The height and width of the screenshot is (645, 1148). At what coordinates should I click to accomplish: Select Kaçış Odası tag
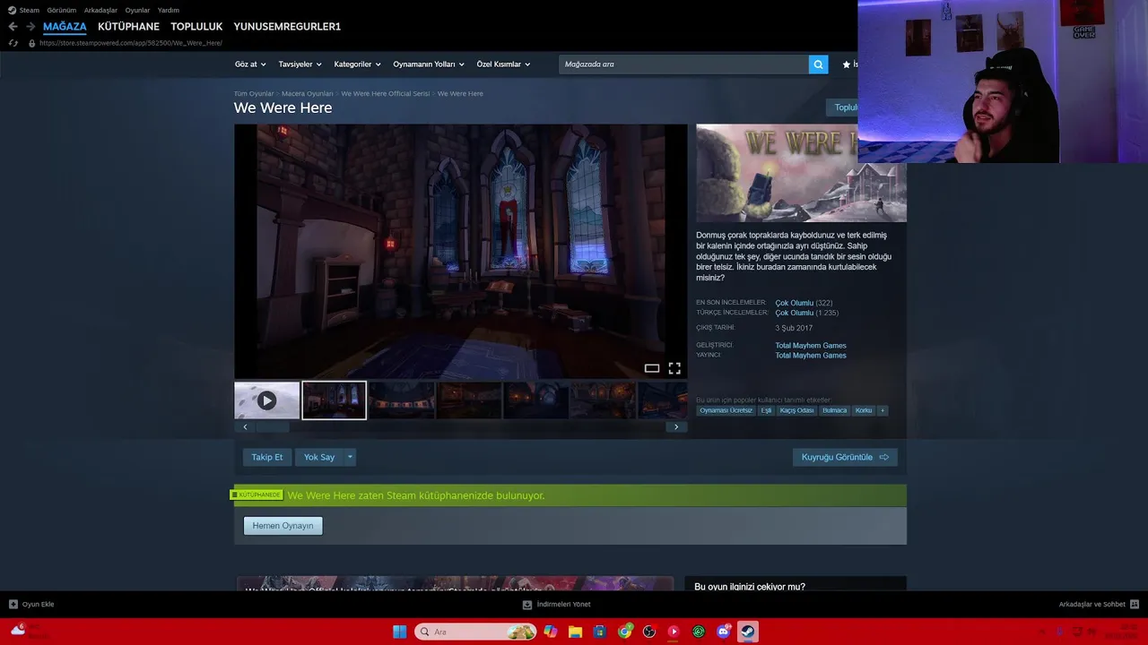pos(796,410)
